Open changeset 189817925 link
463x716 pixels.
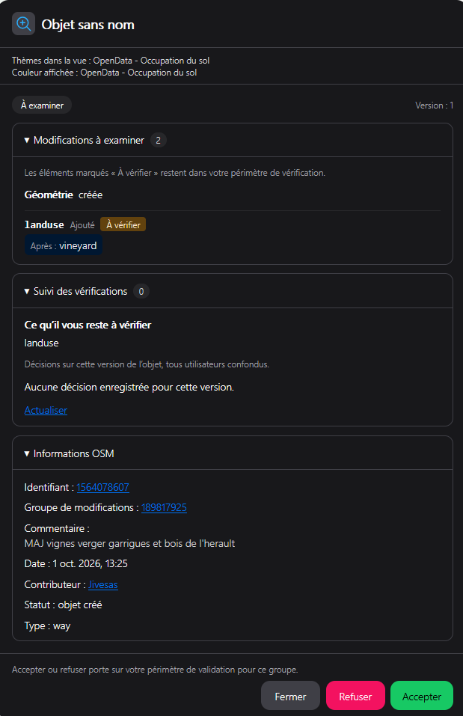(x=164, y=507)
